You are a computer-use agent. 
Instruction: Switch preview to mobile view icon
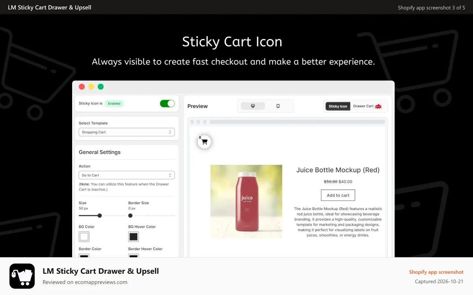click(278, 106)
